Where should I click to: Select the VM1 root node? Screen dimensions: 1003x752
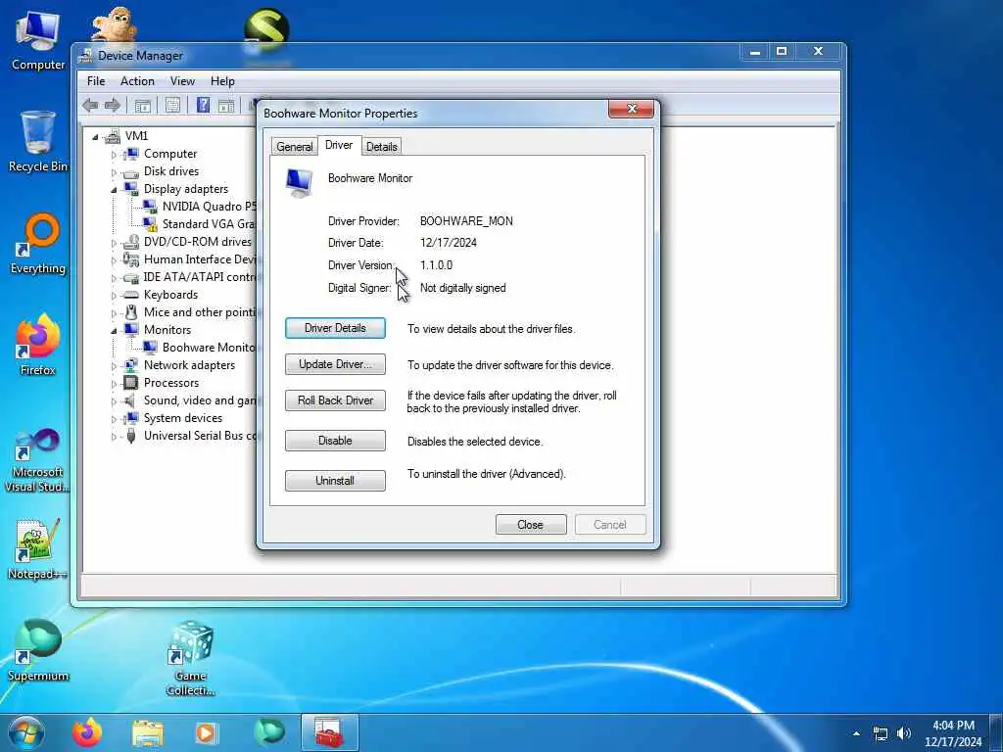[x=136, y=135]
